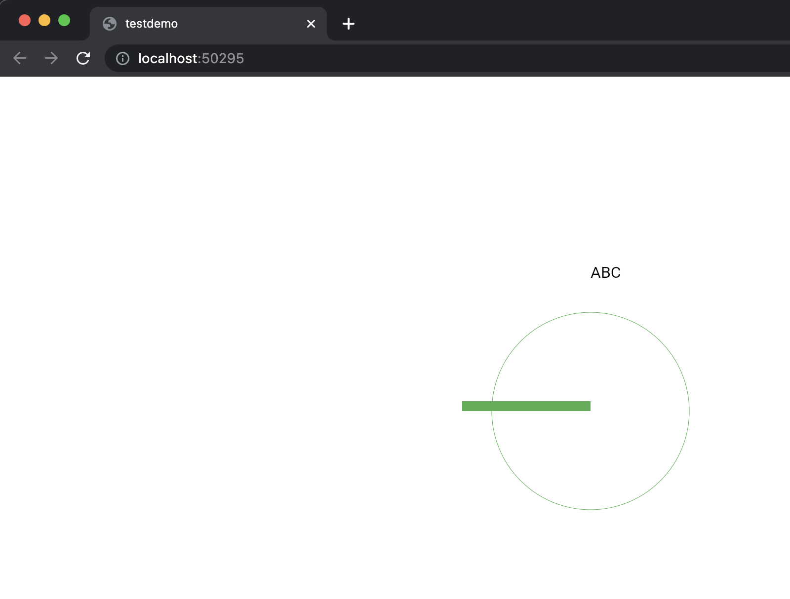Viewport: 790px width, 599px height.
Task: Click the globe favicon on the testdemo tab
Action: [x=109, y=23]
